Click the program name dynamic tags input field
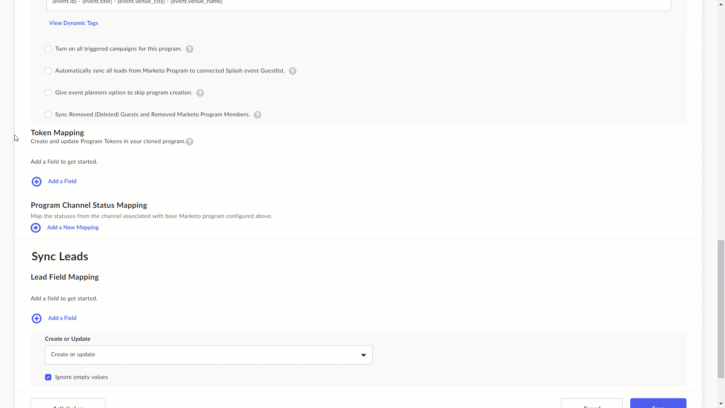Viewport: 725px width, 408px height. pyautogui.click(x=359, y=5)
